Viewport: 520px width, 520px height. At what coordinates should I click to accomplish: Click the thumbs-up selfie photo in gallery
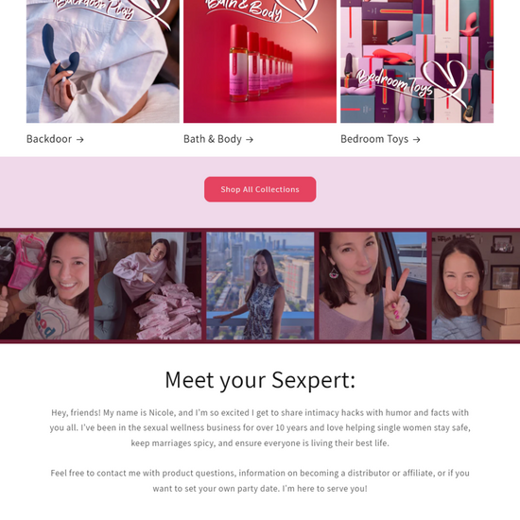44,286
